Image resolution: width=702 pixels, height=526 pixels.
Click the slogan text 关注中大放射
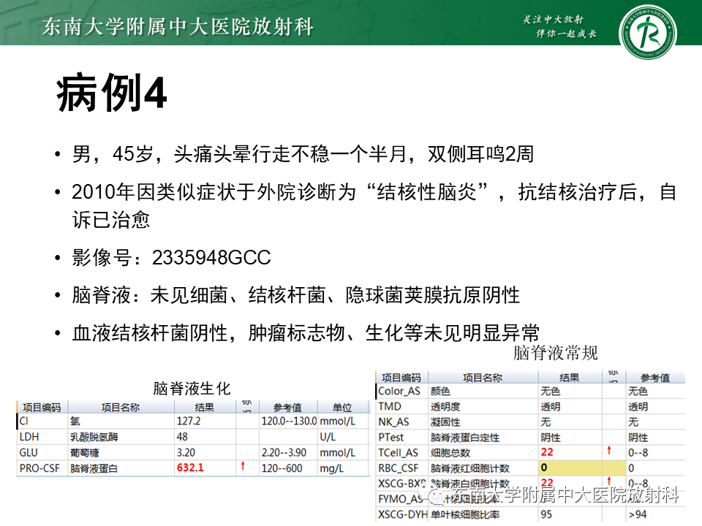(x=553, y=19)
